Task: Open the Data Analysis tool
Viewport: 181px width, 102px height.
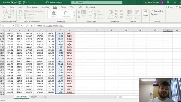Action: pos(157,11)
